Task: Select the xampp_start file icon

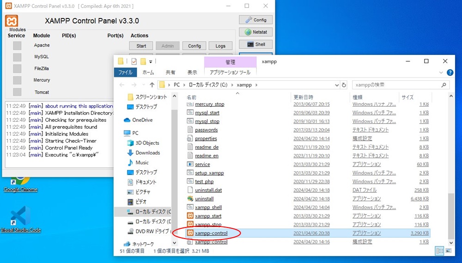Action: tap(190, 215)
